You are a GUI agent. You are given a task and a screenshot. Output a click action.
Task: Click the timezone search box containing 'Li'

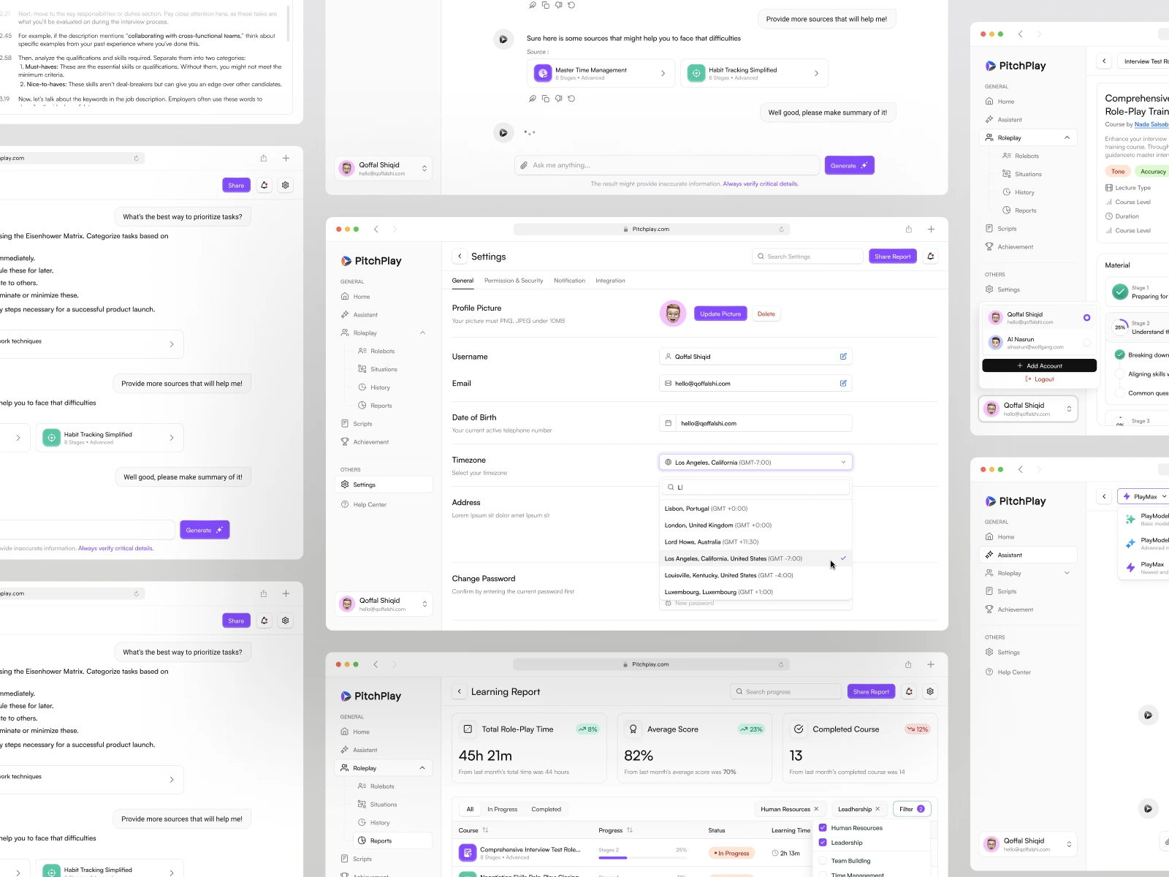click(755, 487)
